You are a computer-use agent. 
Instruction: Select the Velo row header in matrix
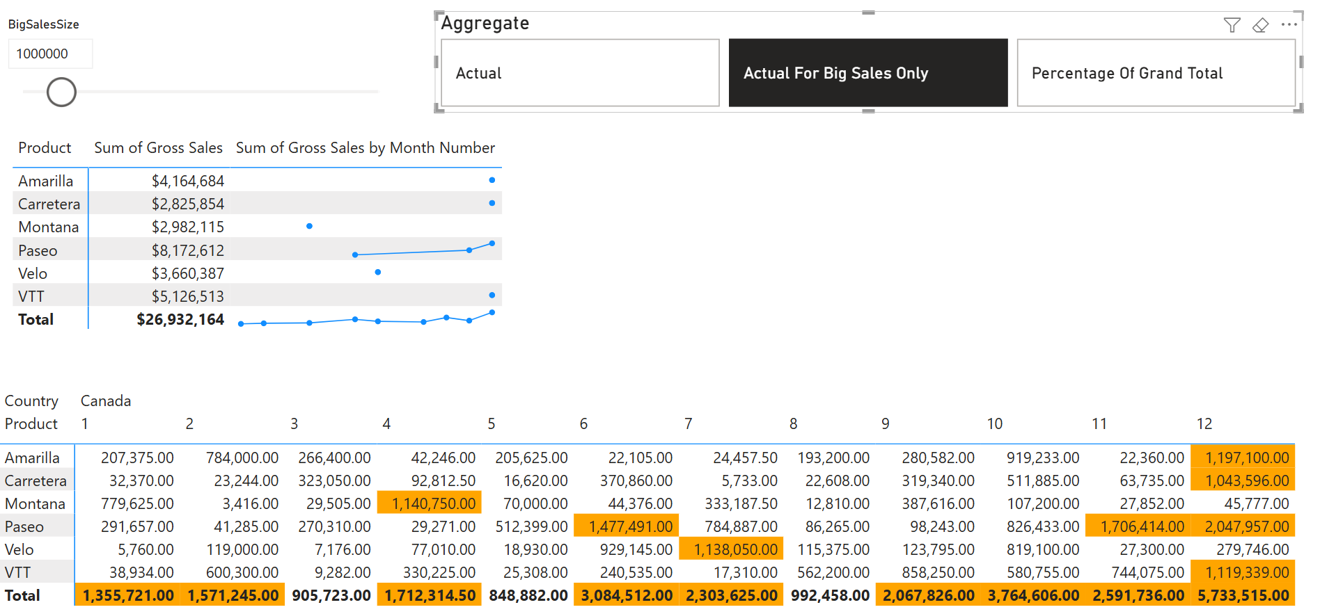coord(19,549)
